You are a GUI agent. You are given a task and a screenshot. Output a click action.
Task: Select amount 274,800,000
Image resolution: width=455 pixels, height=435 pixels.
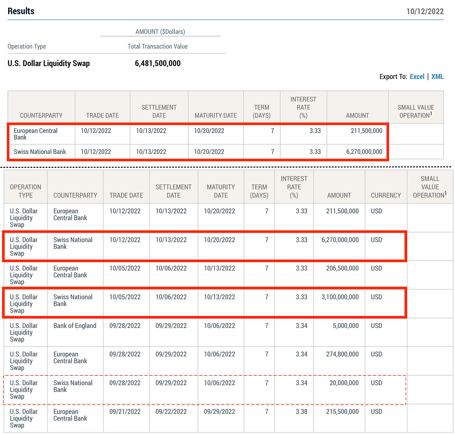pyautogui.click(x=342, y=354)
